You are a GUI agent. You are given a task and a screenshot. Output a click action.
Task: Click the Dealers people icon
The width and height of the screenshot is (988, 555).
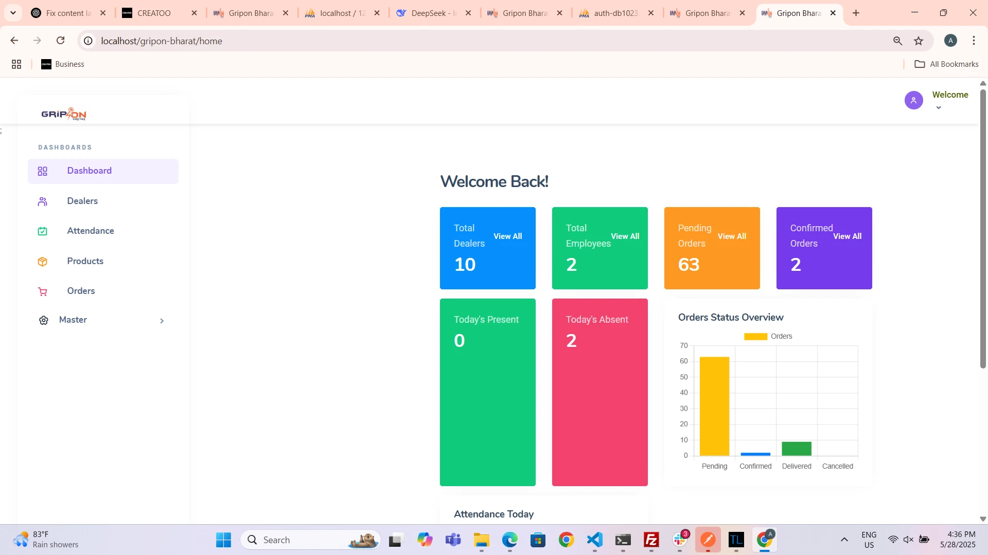click(43, 201)
